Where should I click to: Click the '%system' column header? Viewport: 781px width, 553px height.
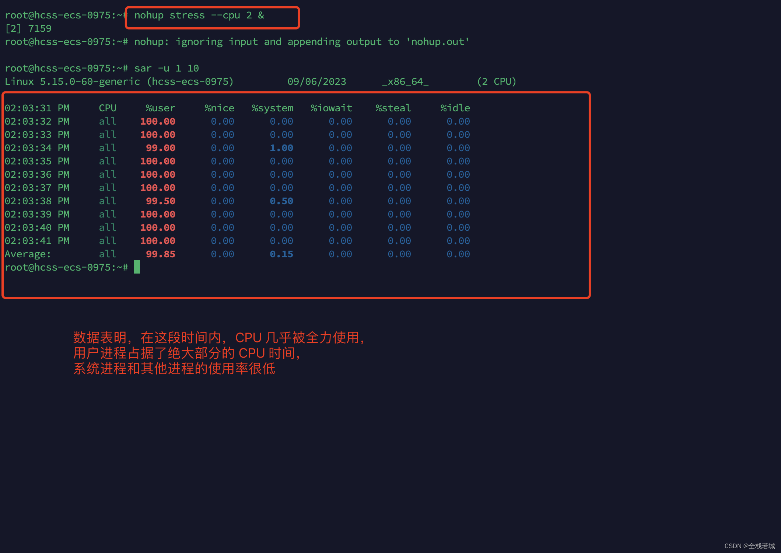(x=273, y=108)
